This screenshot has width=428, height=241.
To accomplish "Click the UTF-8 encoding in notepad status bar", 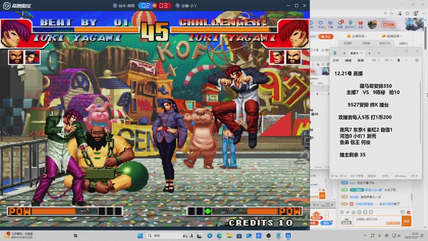I will [x=414, y=176].
